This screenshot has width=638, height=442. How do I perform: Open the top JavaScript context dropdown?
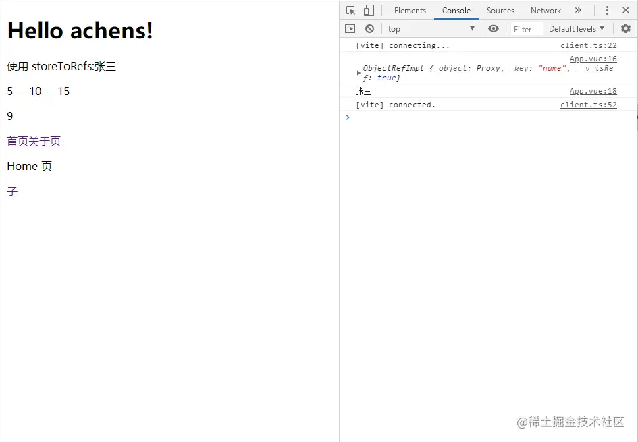[431, 29]
